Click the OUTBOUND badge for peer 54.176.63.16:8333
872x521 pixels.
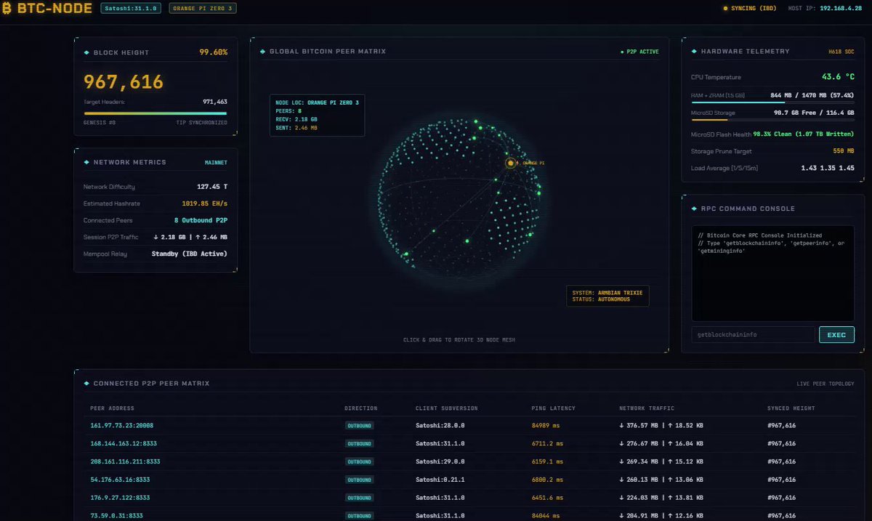tap(359, 480)
